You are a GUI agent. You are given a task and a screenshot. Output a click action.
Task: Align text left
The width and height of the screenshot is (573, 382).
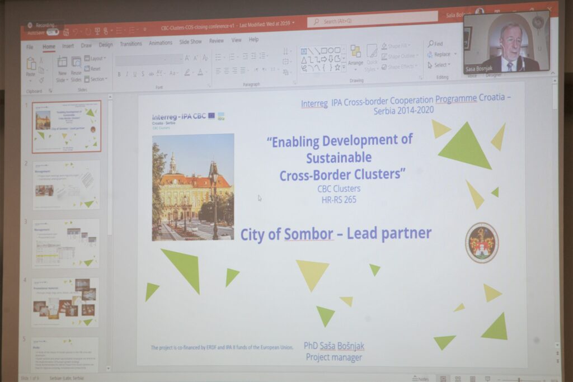218,71
